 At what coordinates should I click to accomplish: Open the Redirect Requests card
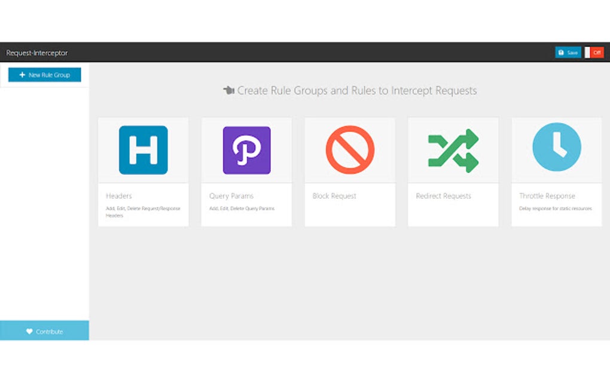click(x=453, y=172)
